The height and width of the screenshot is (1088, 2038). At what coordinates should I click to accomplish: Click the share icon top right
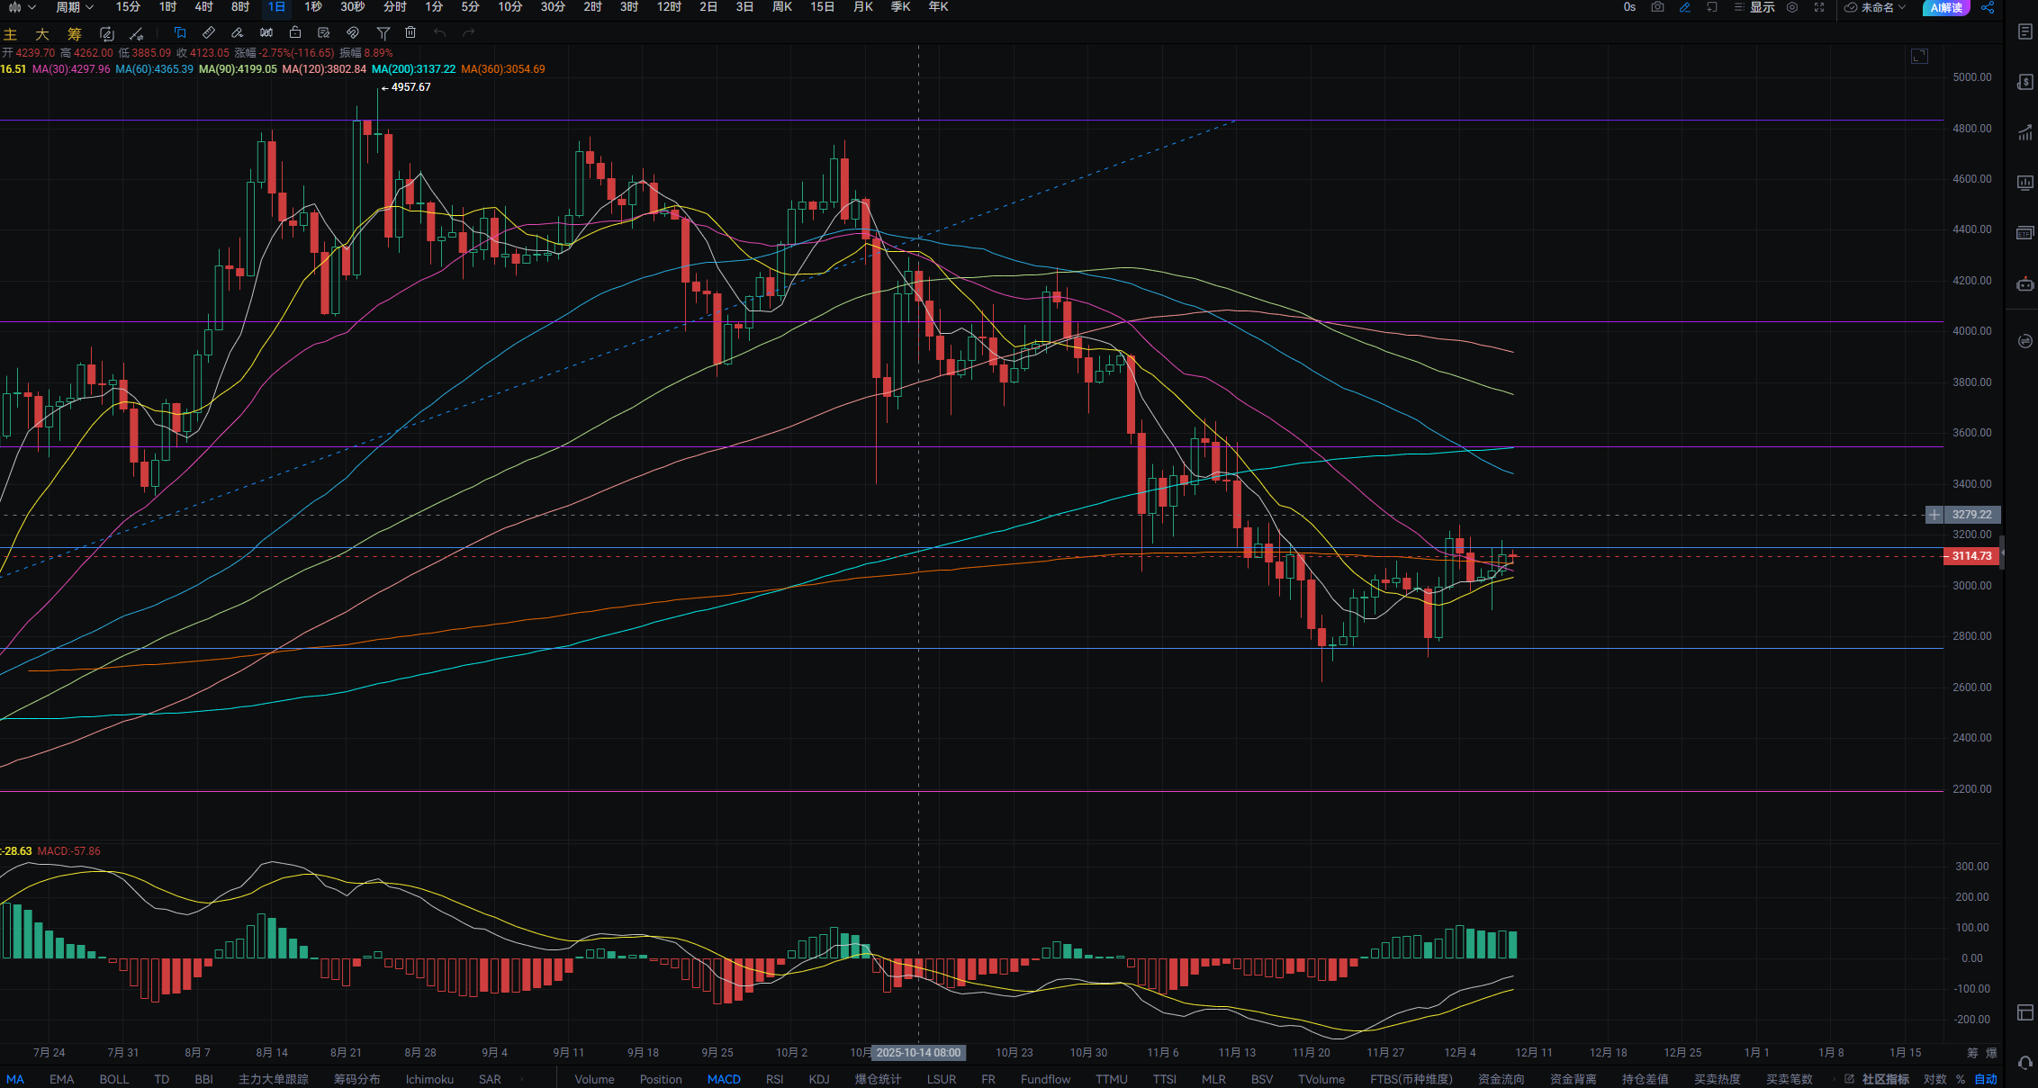(x=1988, y=7)
